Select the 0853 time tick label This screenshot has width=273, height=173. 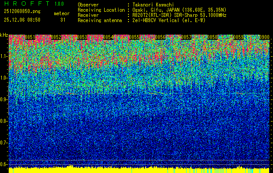[x=82, y=37]
